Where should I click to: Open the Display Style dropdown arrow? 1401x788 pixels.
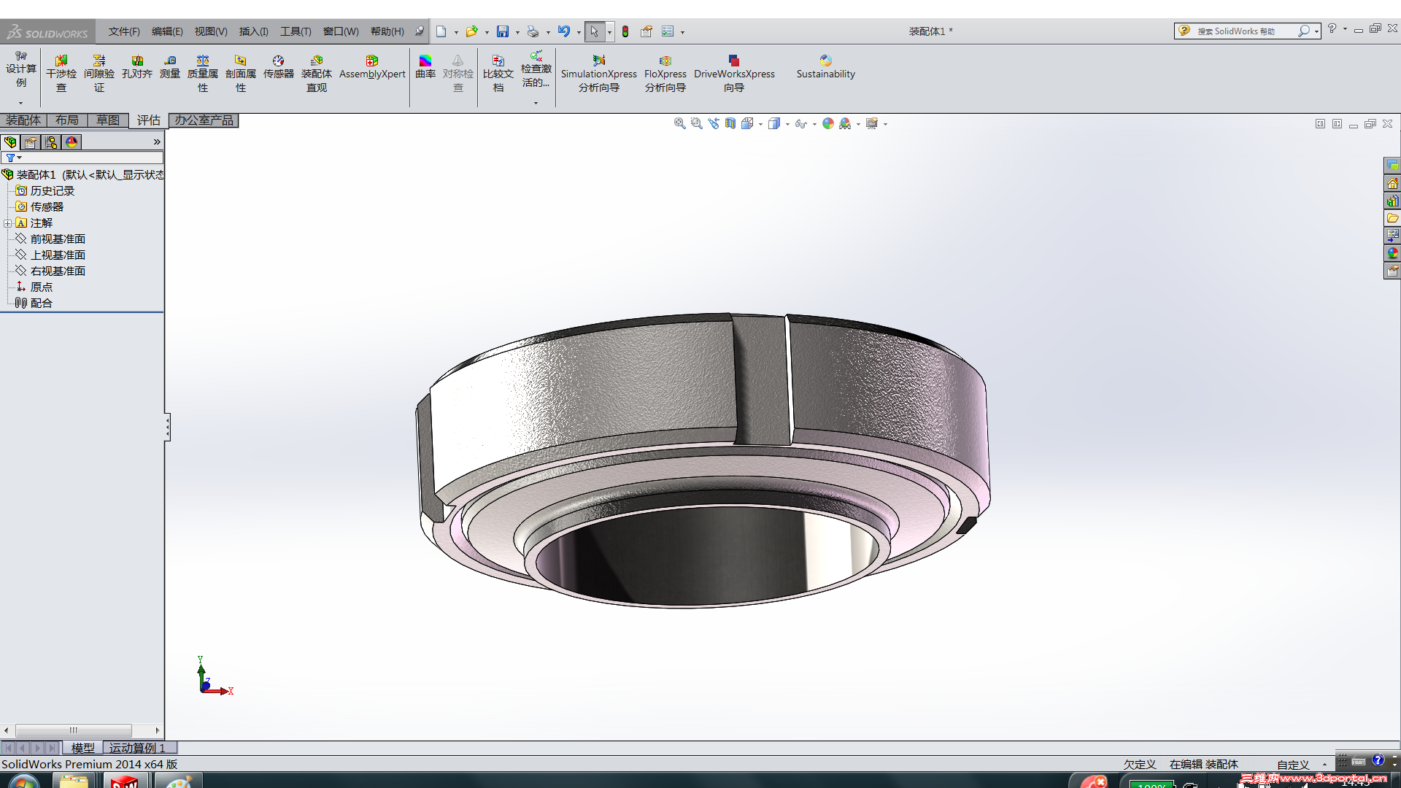click(787, 125)
